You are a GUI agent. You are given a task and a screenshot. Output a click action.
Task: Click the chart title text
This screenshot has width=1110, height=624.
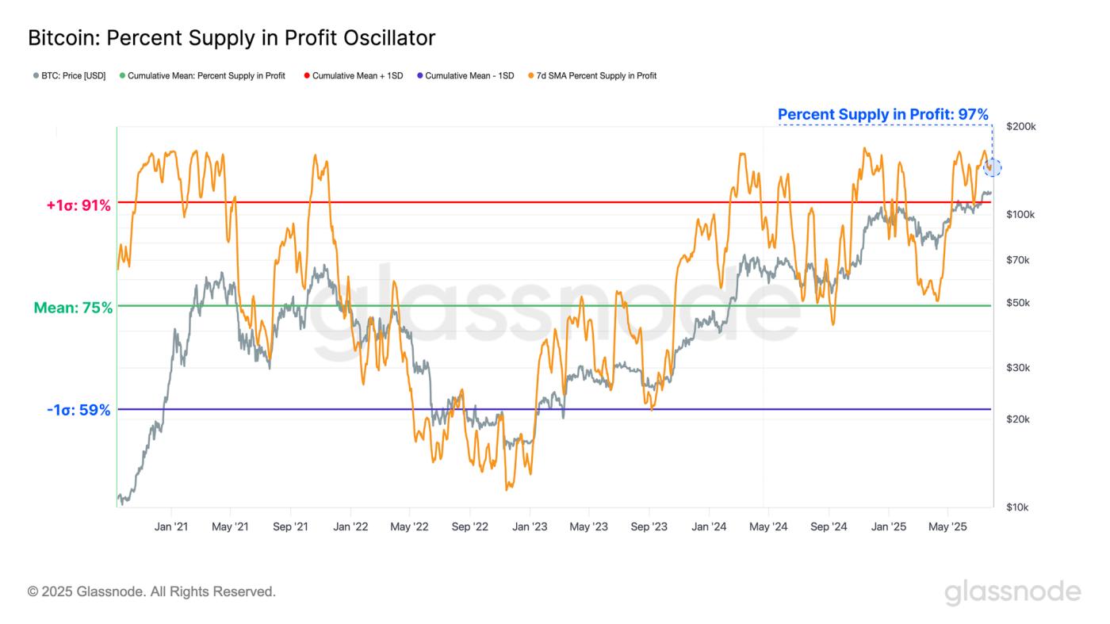tap(232, 37)
